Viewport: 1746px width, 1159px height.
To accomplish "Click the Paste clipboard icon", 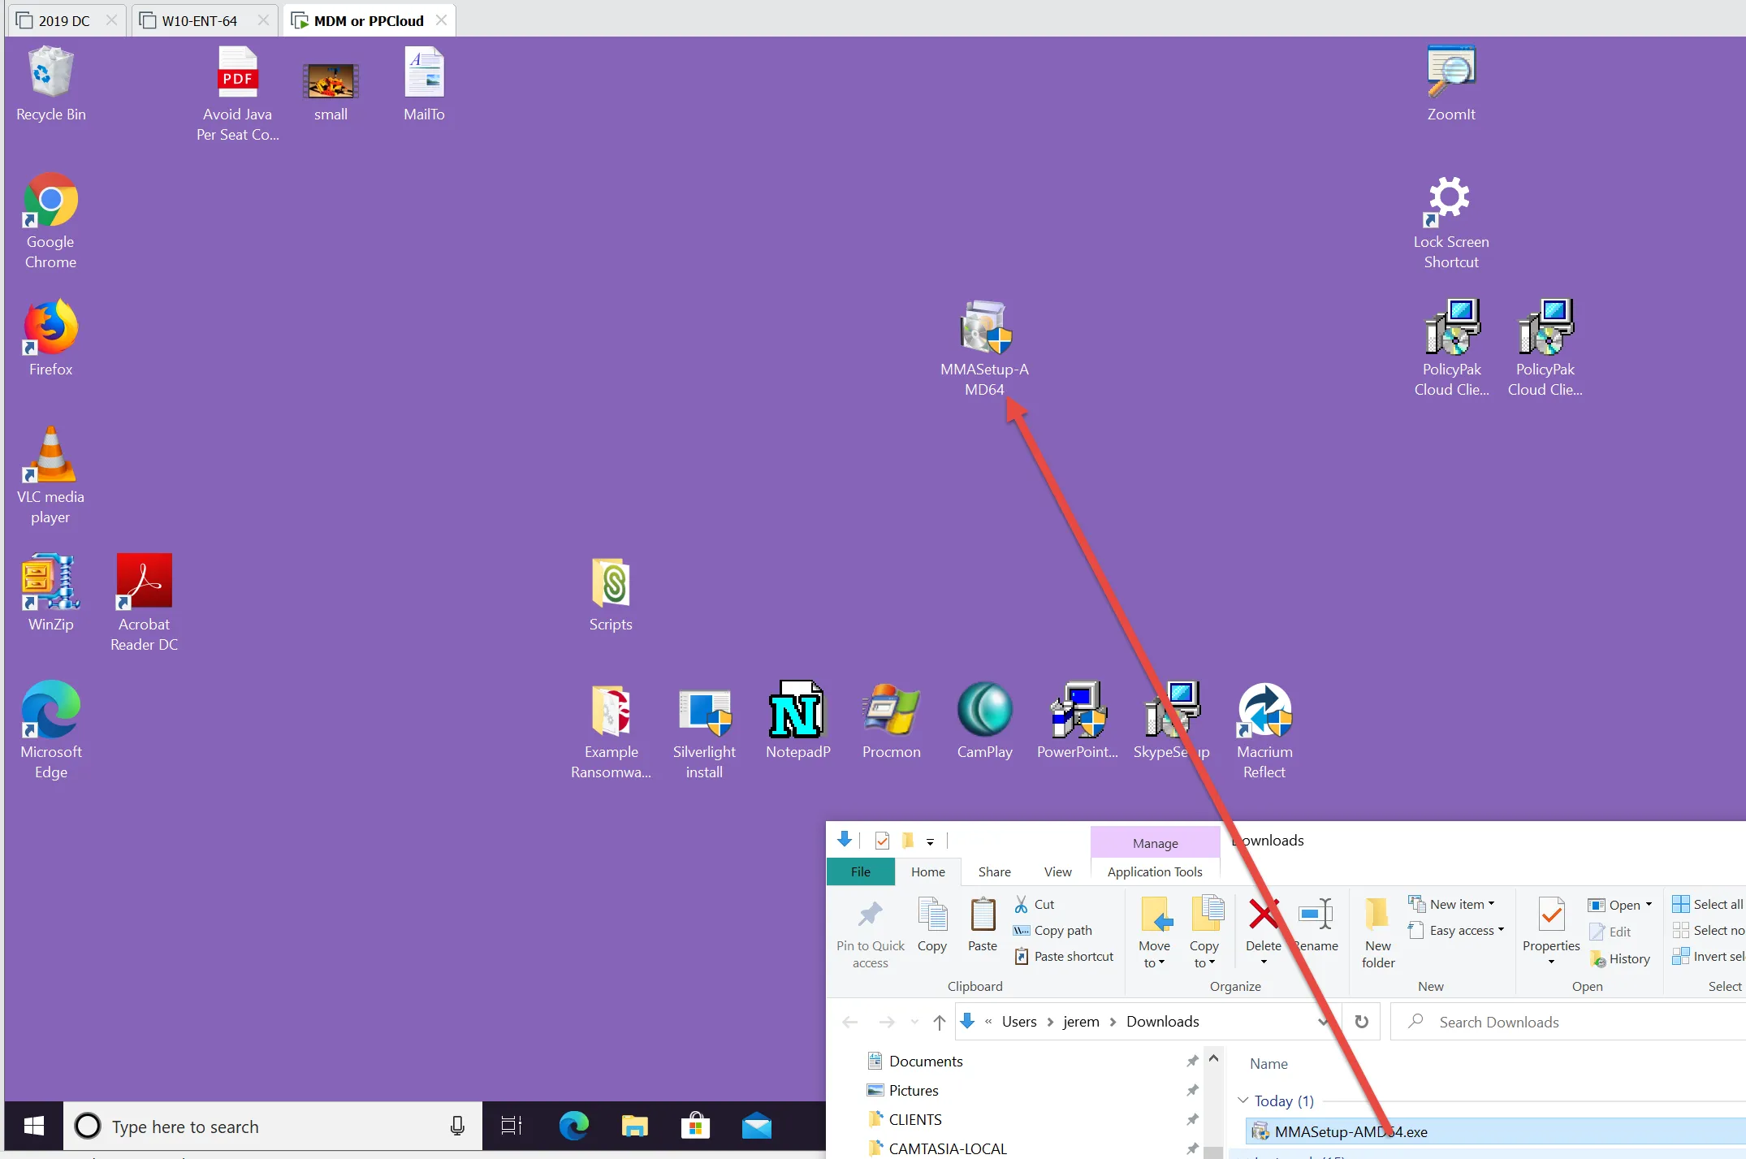I will 983,916.
